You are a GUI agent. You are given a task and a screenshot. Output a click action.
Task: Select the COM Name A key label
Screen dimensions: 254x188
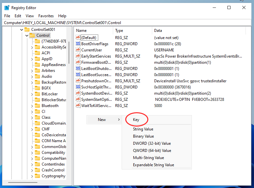point(54,141)
